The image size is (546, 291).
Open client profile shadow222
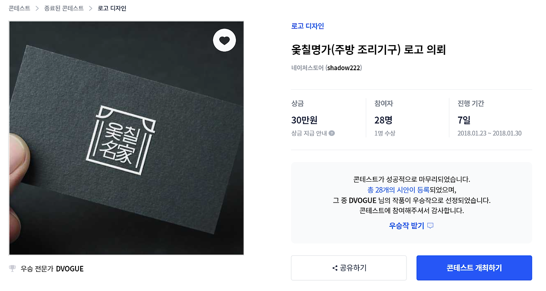[344, 68]
